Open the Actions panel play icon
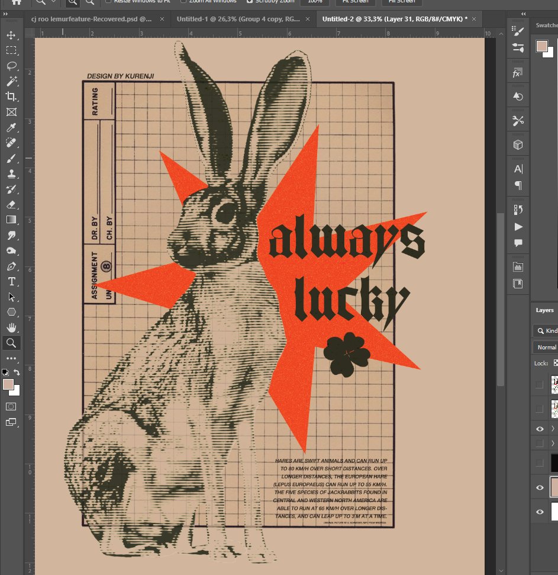 click(x=518, y=227)
